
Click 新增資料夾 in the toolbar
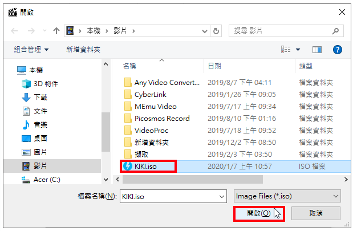click(83, 50)
